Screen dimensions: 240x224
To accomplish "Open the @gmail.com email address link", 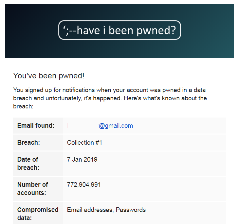I will point(116,126).
